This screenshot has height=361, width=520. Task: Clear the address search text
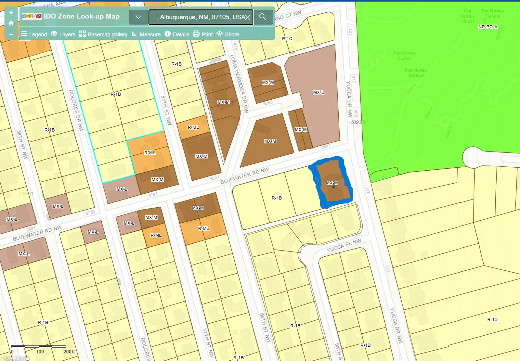coord(248,17)
